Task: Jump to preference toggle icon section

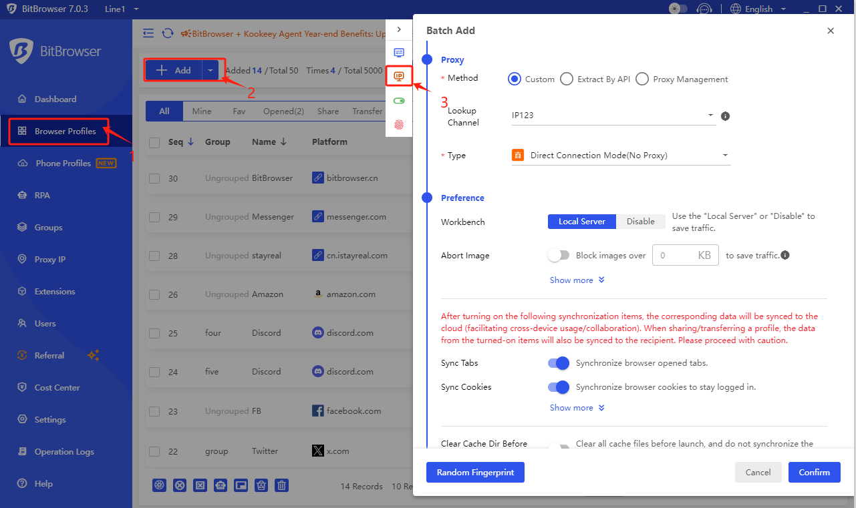Action: click(x=399, y=101)
